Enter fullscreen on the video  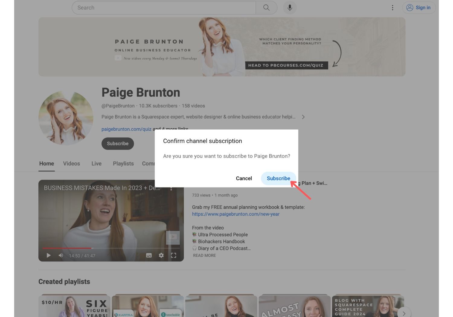174,255
